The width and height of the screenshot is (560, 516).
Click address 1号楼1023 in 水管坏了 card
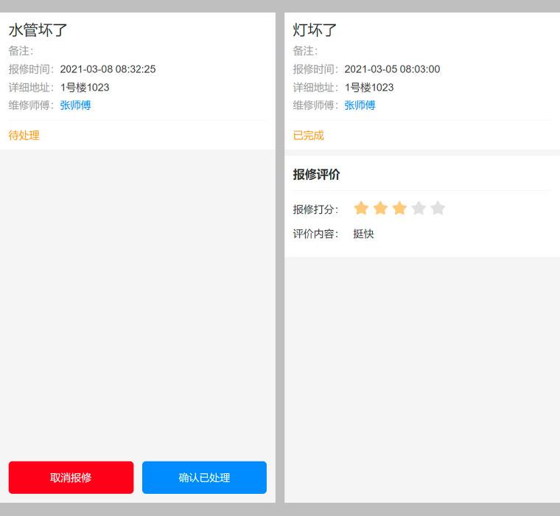click(85, 87)
